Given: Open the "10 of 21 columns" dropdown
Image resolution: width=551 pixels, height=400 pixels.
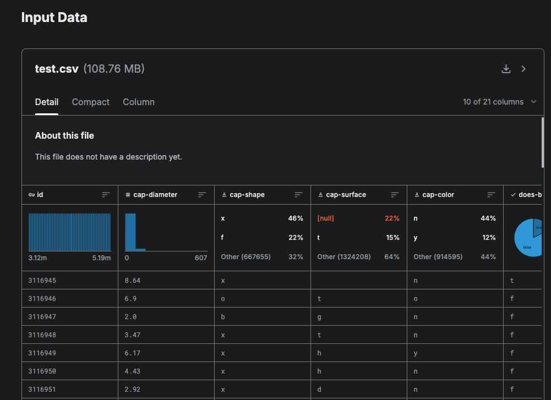Looking at the screenshot, I should [x=499, y=102].
